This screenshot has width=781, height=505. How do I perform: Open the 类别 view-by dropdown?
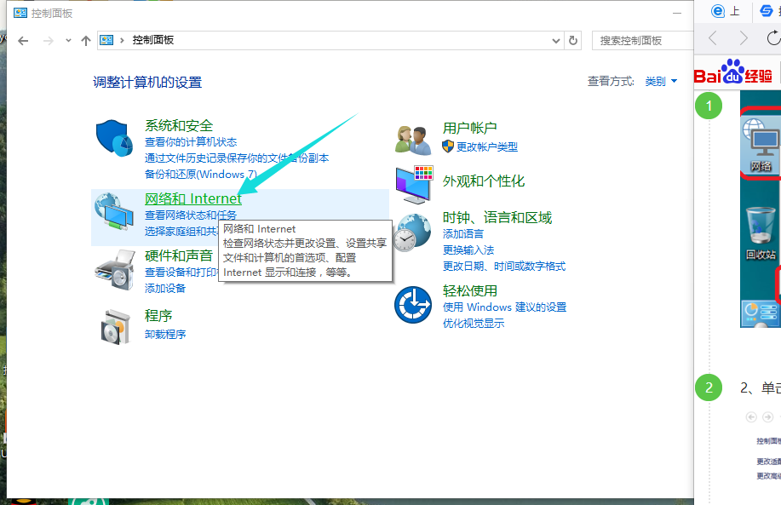654,79
